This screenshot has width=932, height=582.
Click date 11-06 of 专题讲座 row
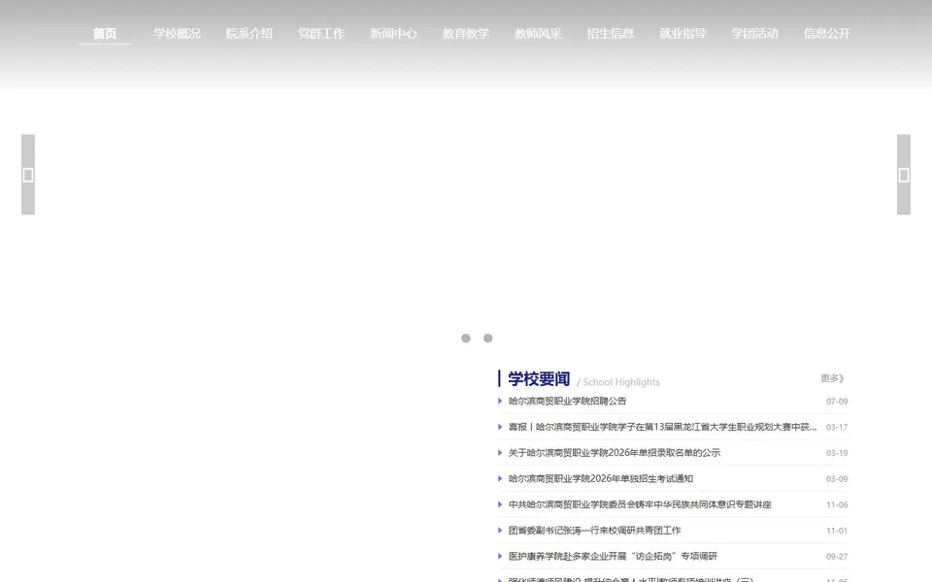[x=837, y=504]
